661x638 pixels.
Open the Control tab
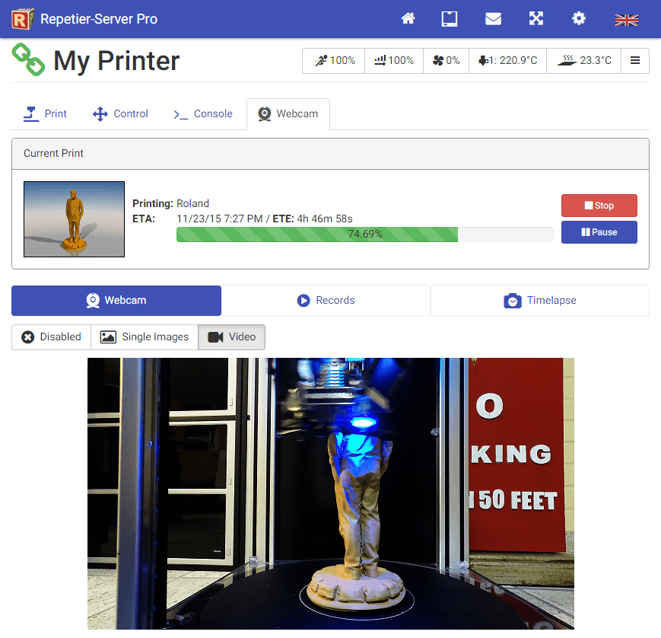120,114
